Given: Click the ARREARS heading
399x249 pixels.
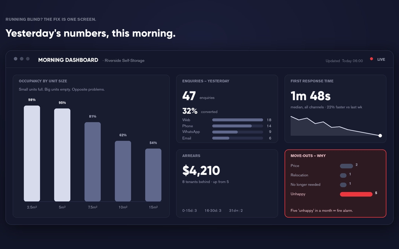Looking at the screenshot, I should pos(191,156).
